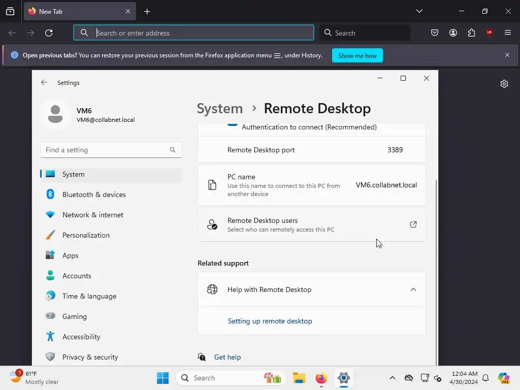
Task: Close the New Tab tab
Action: coord(128,11)
